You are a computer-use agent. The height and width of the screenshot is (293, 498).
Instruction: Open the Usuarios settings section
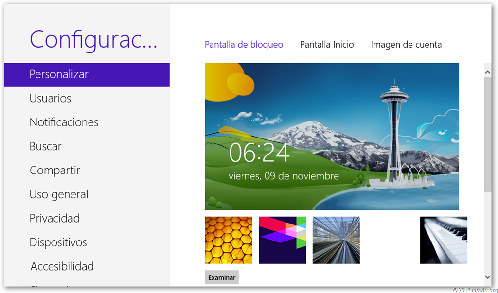50,98
